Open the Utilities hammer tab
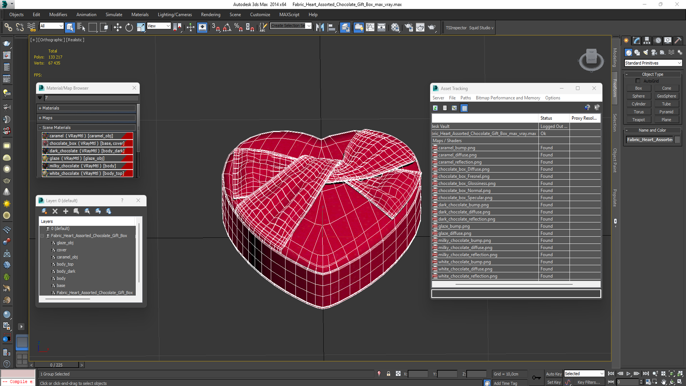 coord(678,40)
